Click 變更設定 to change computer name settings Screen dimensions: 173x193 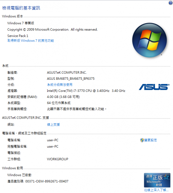150,140
